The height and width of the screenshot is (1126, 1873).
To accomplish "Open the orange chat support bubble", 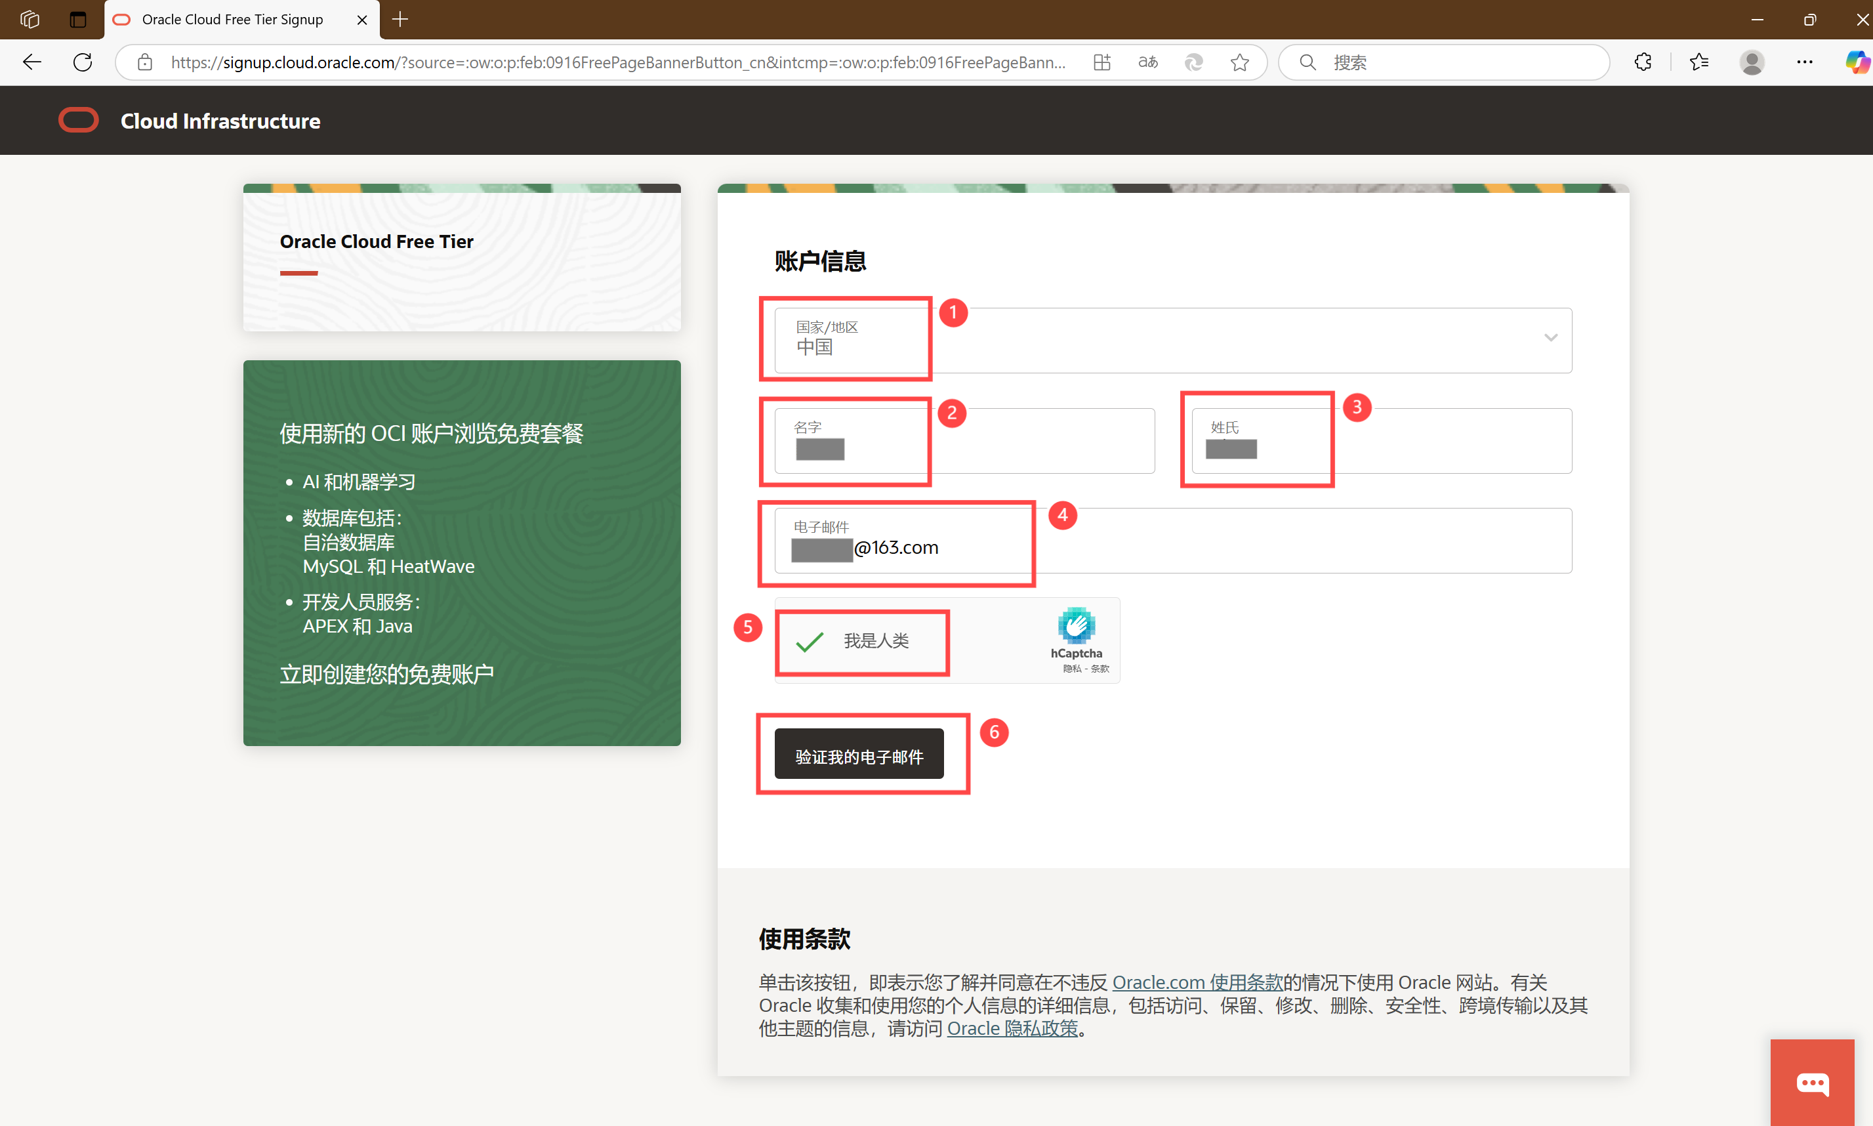I will point(1812,1083).
